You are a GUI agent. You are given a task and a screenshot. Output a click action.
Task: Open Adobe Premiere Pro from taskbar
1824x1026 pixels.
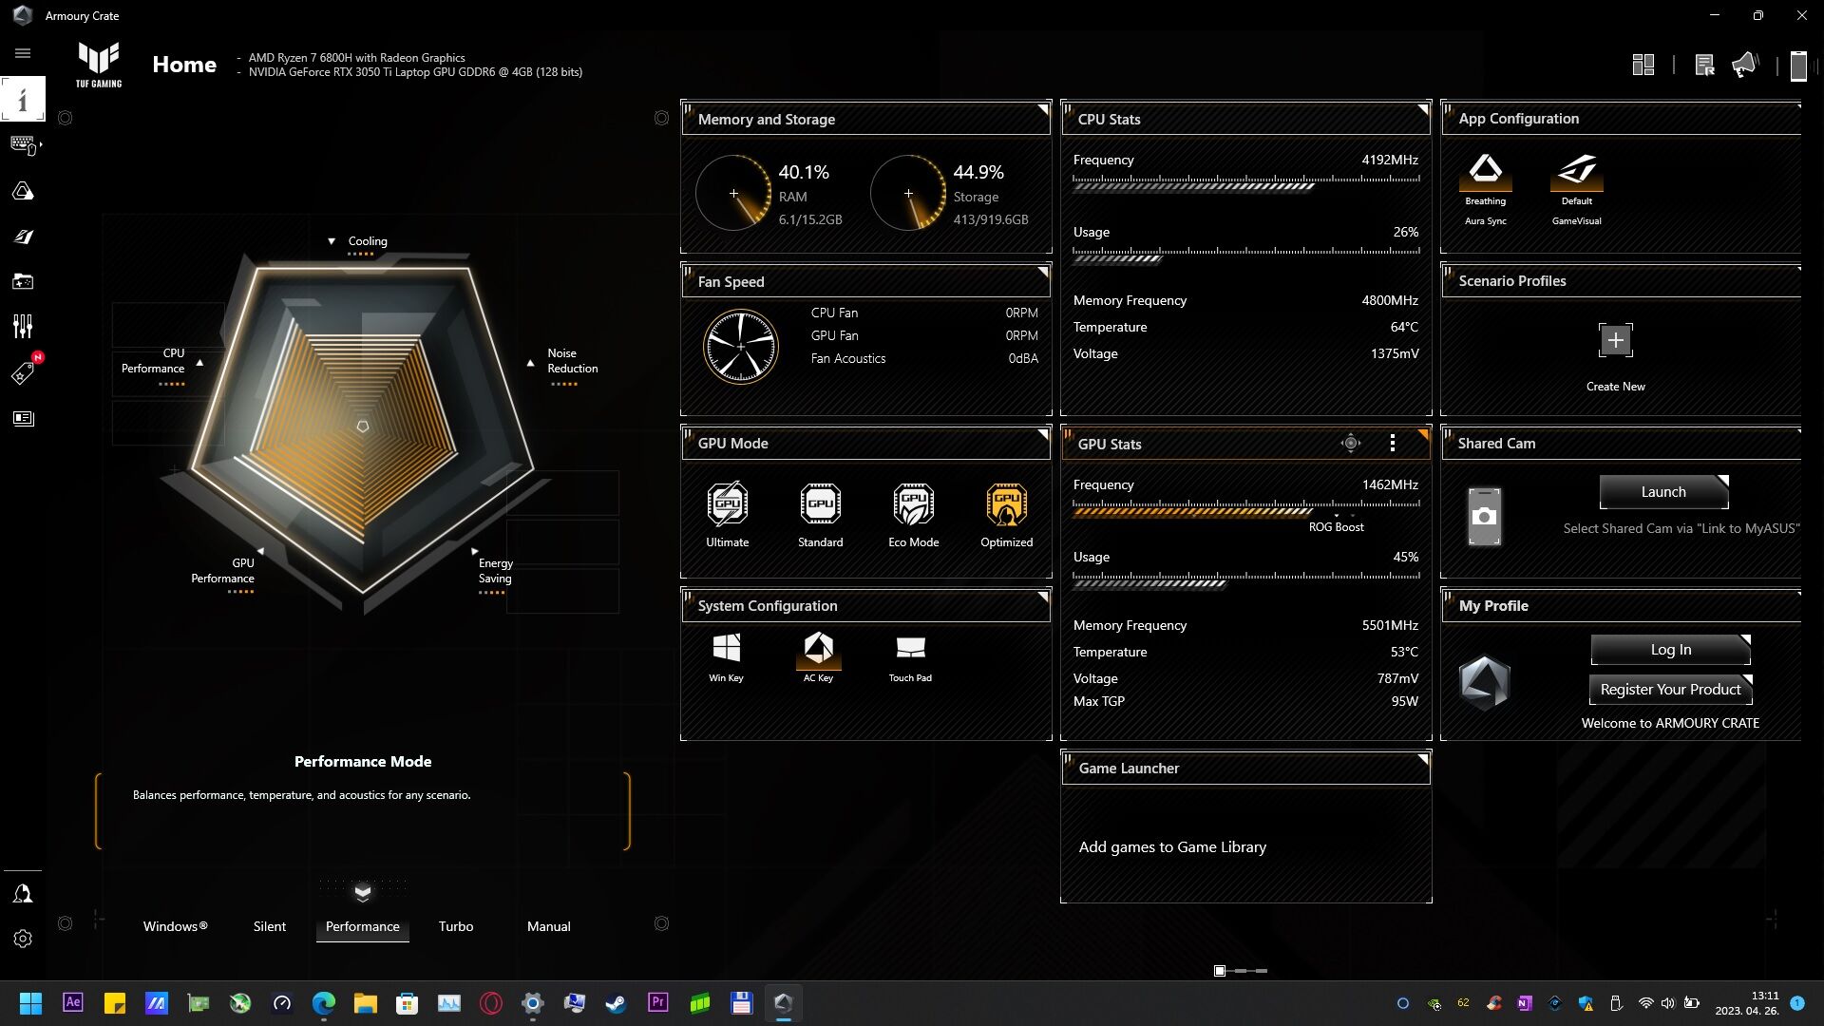657,1003
